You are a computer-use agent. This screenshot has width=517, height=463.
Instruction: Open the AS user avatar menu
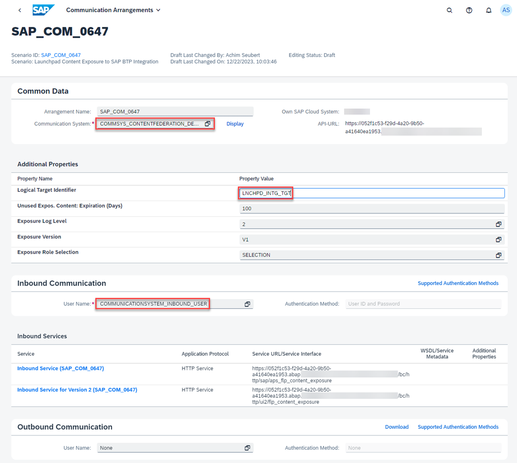[x=506, y=10]
